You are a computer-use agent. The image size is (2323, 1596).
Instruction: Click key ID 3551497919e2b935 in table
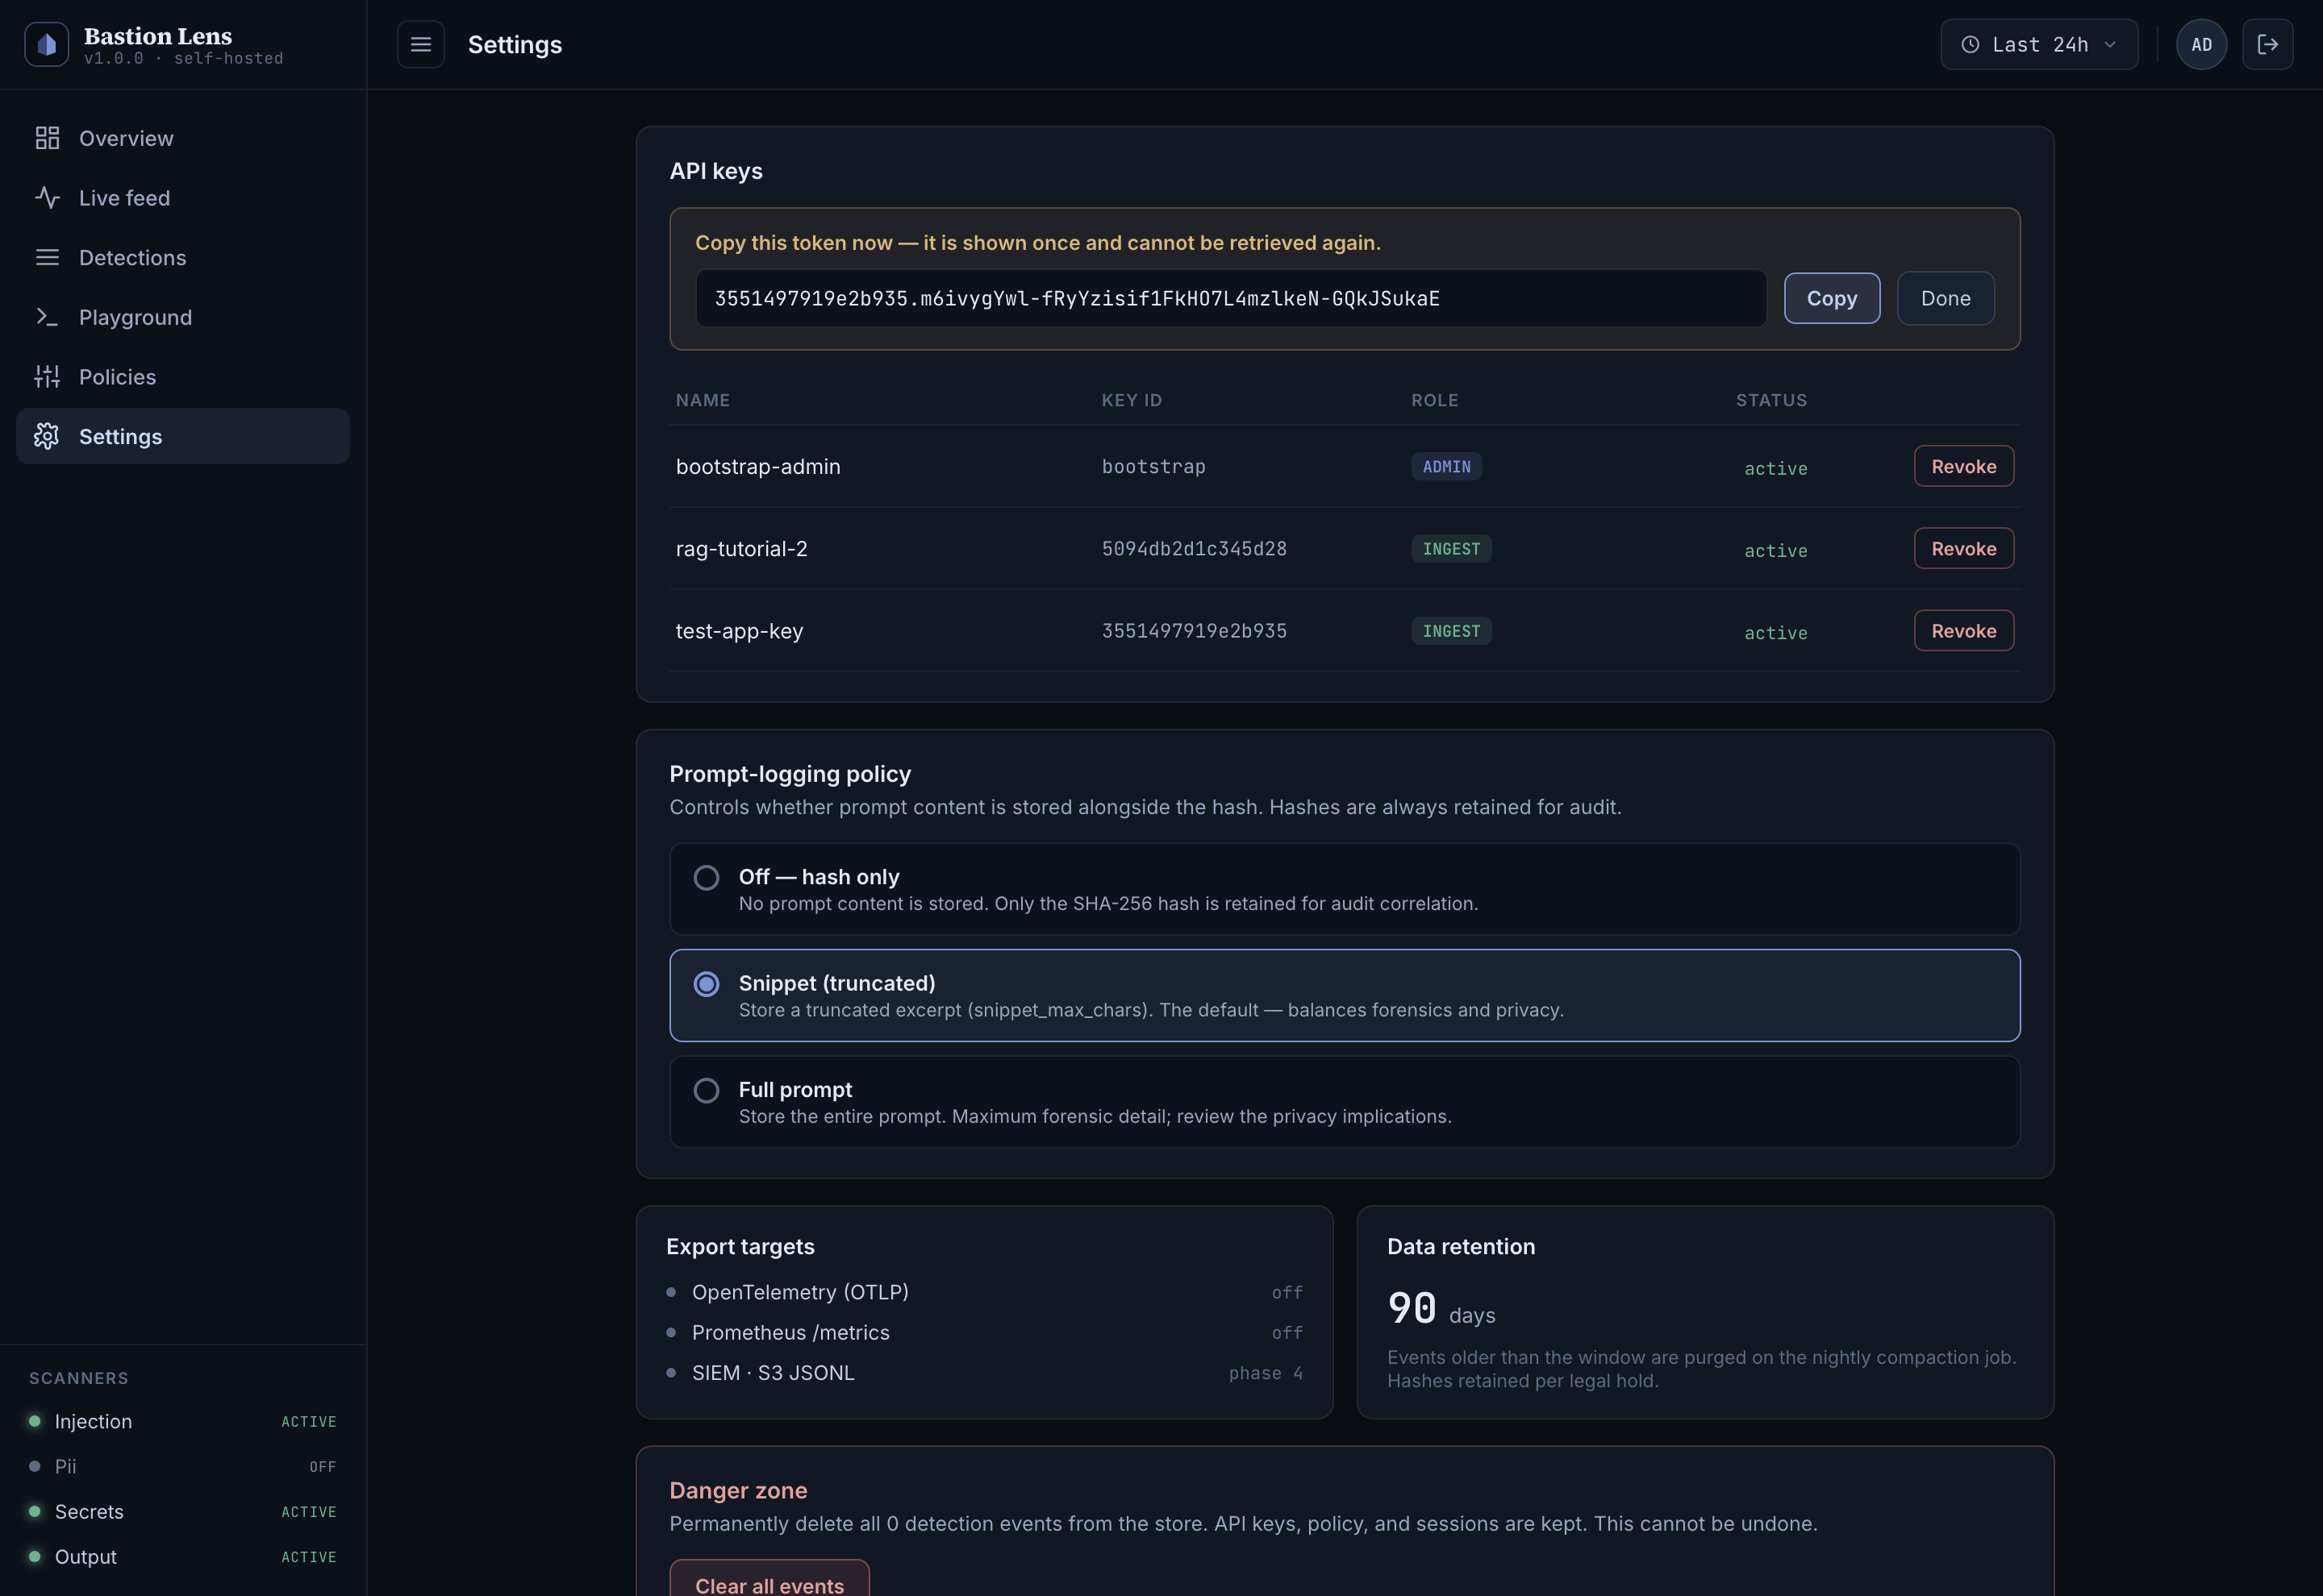click(1194, 631)
